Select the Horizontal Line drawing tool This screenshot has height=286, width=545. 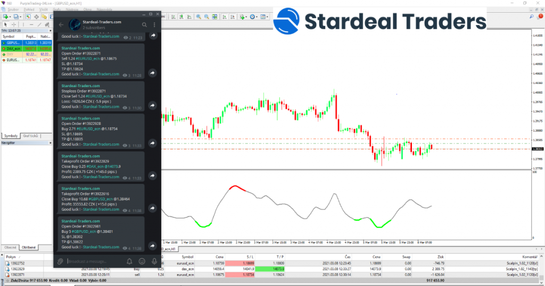point(31,24)
